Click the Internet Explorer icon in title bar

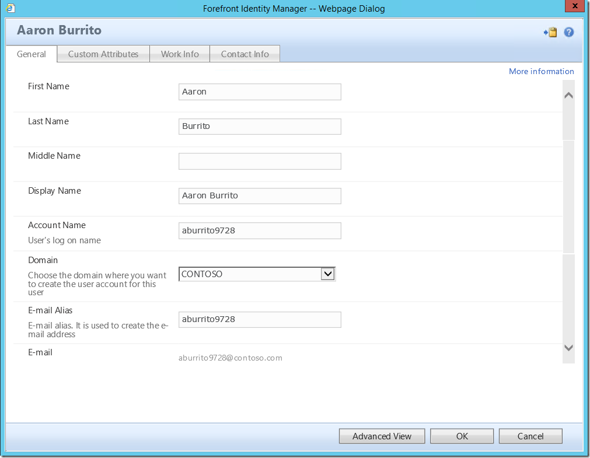(x=11, y=8)
